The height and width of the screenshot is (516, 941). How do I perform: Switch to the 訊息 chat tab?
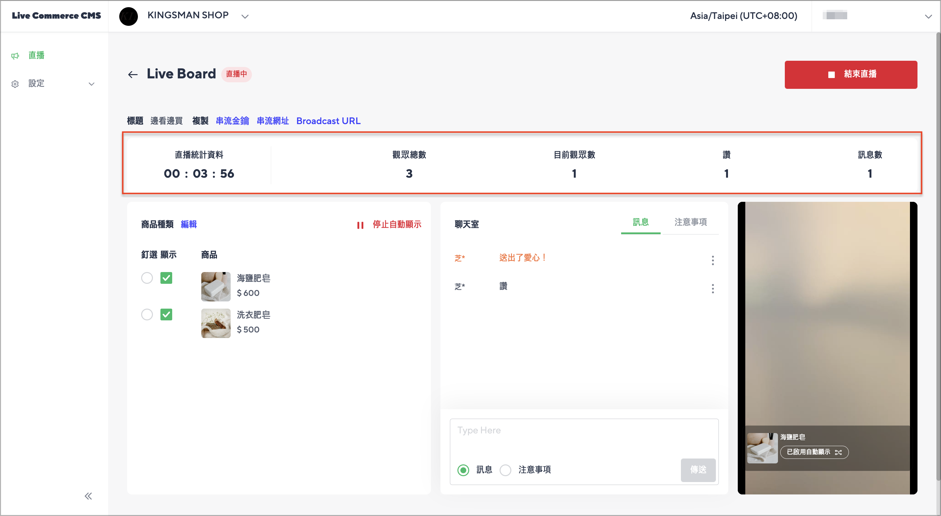coord(640,222)
